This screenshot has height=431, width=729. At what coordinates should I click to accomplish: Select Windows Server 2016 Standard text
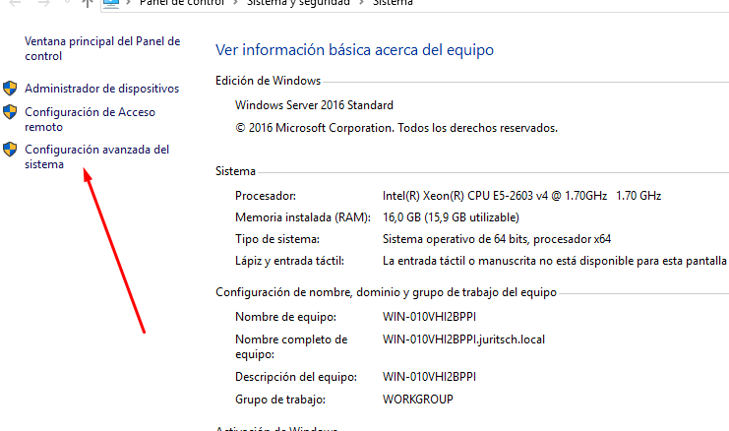tap(314, 105)
